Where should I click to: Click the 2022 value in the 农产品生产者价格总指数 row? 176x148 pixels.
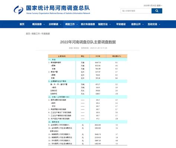point(98,119)
